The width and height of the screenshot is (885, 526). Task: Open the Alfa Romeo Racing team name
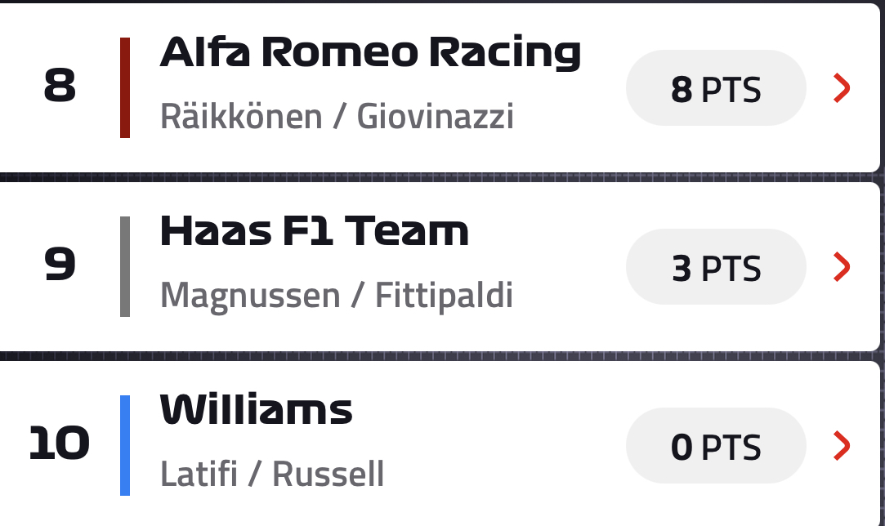point(370,53)
